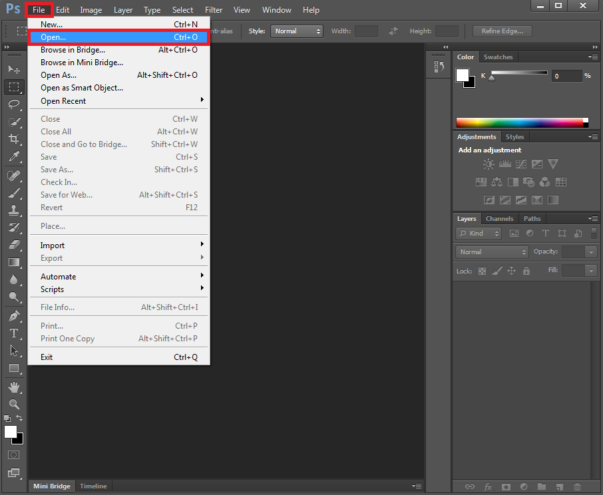
Task: Click the foreground color swatch
Action: click(10, 431)
